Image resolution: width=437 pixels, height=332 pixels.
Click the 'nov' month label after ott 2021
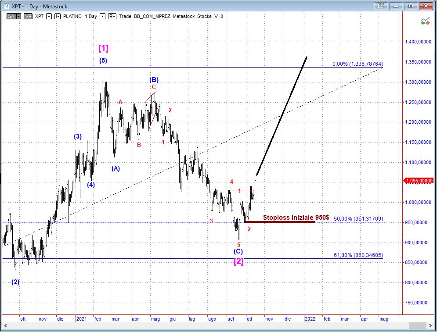click(269, 319)
